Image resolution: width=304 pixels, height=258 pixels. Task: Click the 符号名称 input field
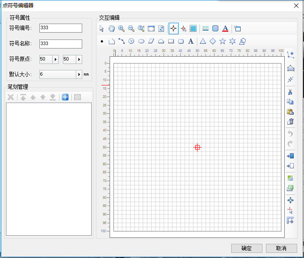click(60, 44)
